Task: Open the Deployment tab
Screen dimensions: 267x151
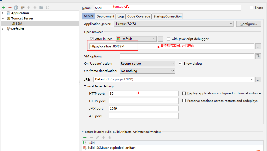Action: 105,16
